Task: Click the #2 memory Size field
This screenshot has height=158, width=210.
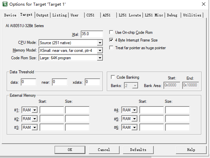Action: 77,118
